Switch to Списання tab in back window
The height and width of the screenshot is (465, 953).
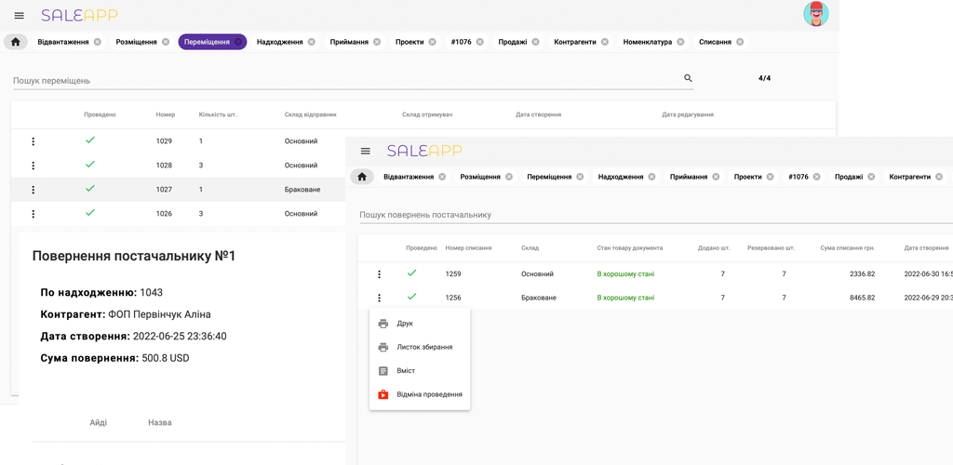pyautogui.click(x=715, y=42)
